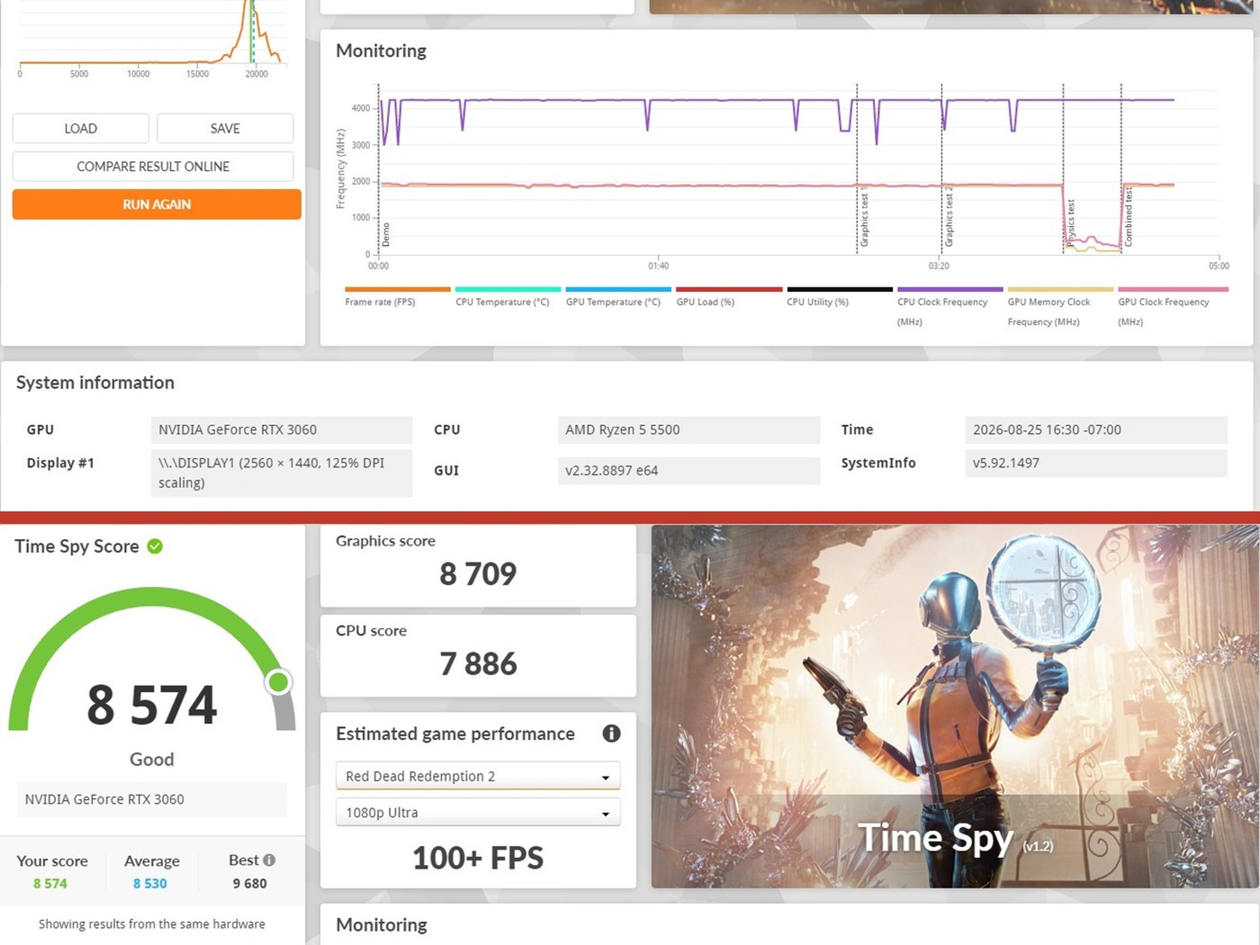Toggle the GPU Memory Clock Frequency legend entry

tap(1060, 306)
